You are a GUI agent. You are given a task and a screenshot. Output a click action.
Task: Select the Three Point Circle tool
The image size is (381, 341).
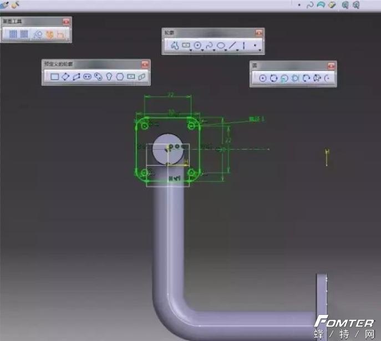(273, 78)
